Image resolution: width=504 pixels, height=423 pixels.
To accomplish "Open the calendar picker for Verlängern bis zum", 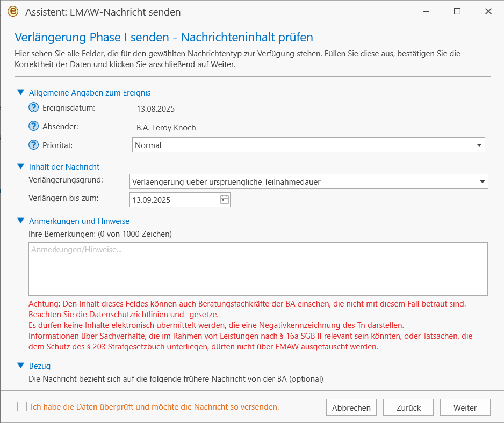I will (x=225, y=200).
